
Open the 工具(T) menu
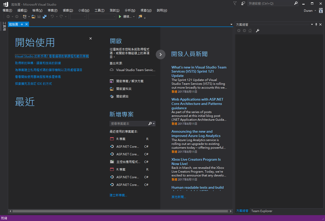99,10
